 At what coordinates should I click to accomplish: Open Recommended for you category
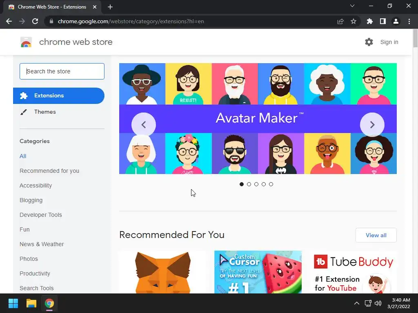click(x=49, y=171)
